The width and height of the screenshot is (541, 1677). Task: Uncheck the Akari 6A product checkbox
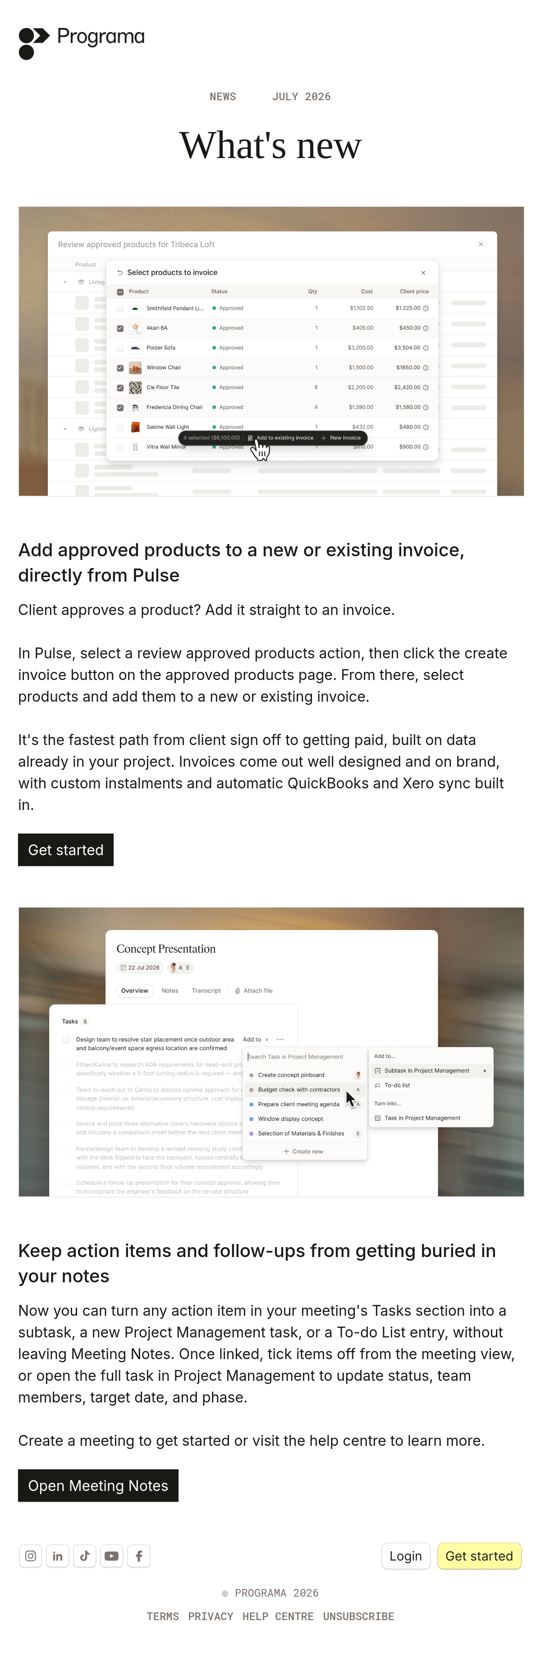pos(120,328)
